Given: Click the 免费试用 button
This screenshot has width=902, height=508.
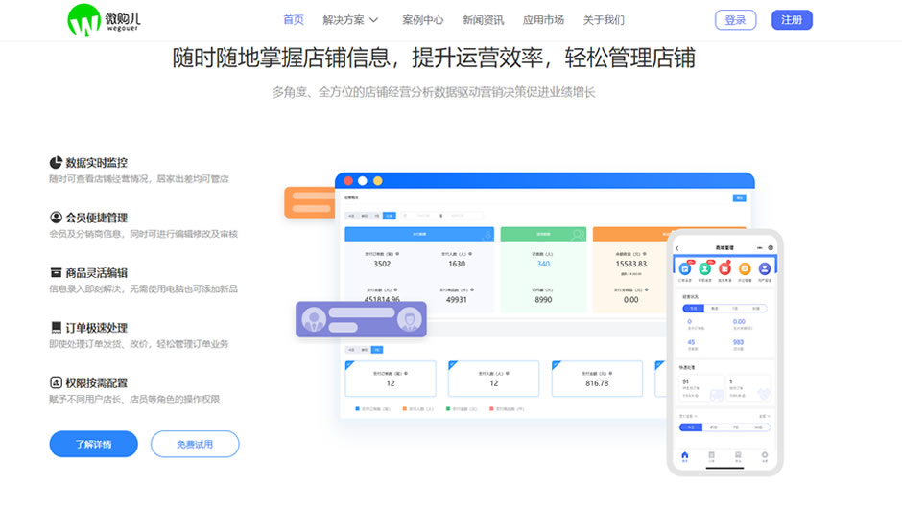Looking at the screenshot, I should pos(195,444).
